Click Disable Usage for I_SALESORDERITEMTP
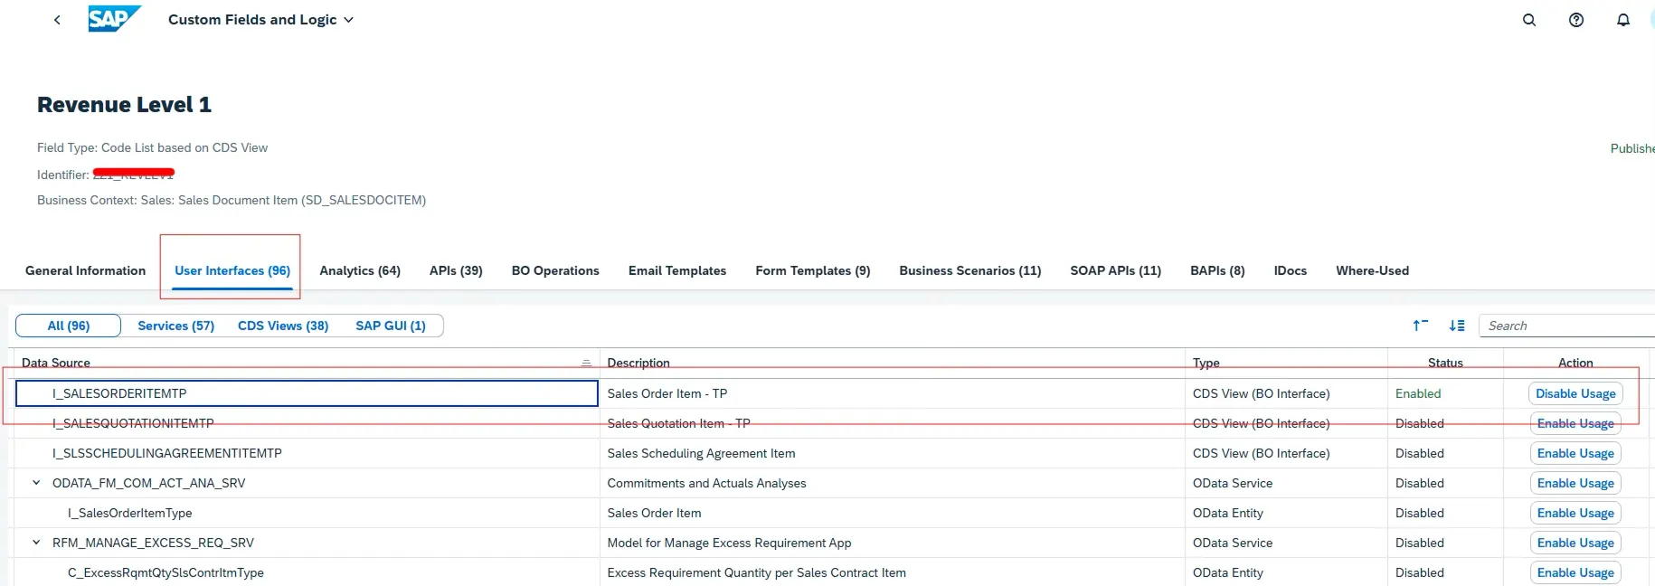Viewport: 1655px width, 586px height. pyautogui.click(x=1575, y=393)
